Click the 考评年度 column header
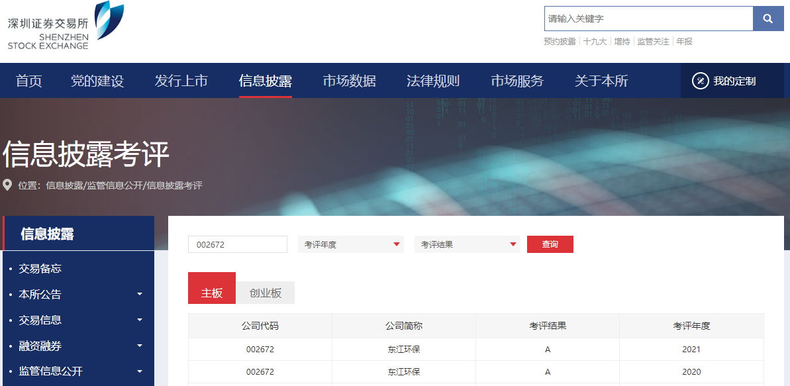The height and width of the screenshot is (386, 790). pos(691,326)
